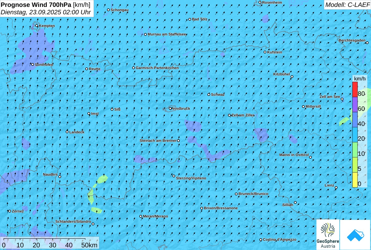Image resolution: width=371 pixels, height=250 pixels.
Task: Click the Schwaz marker dot
Action: tap(209, 94)
